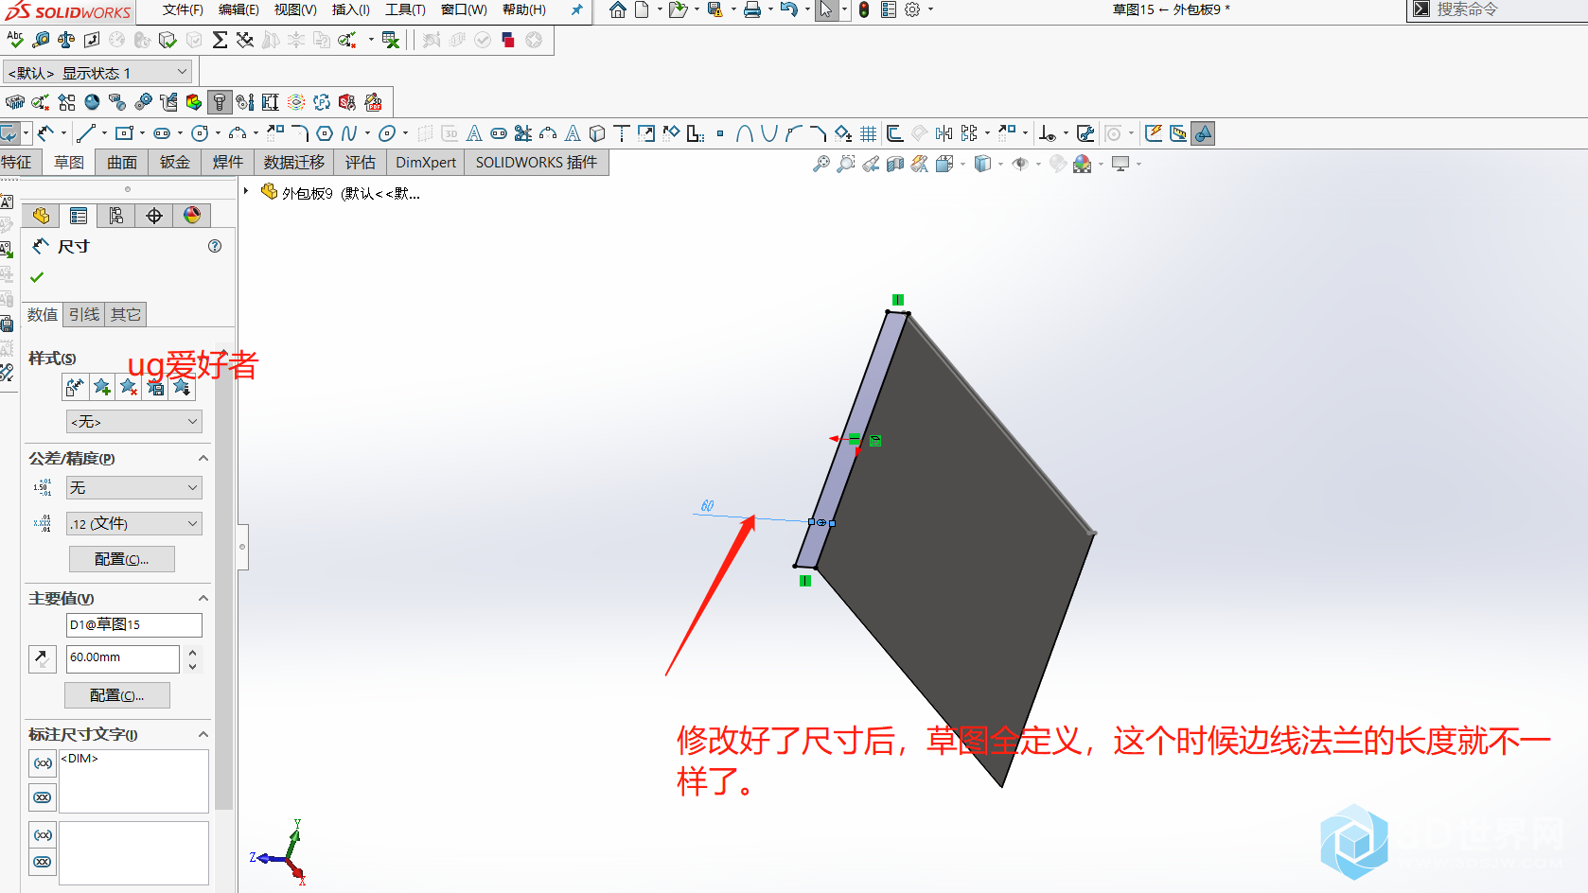Open the DisplayManager color ball tab

point(192,216)
